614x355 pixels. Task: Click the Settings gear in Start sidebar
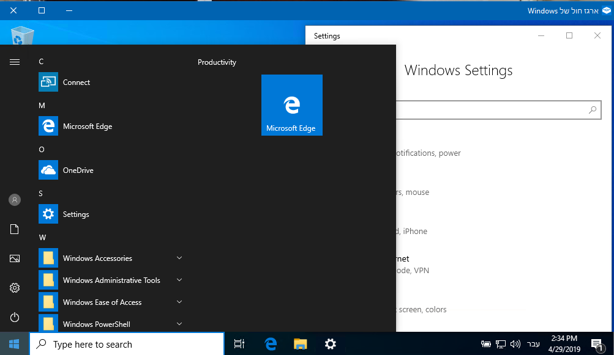(15, 288)
